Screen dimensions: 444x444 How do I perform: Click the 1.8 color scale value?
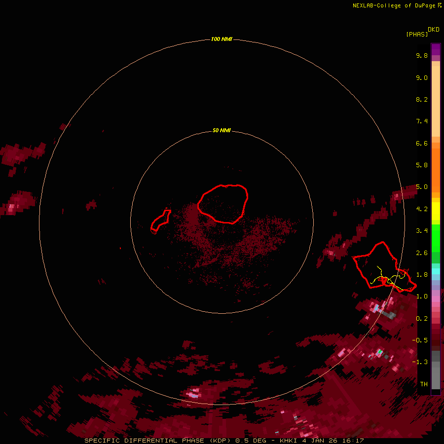click(422, 275)
